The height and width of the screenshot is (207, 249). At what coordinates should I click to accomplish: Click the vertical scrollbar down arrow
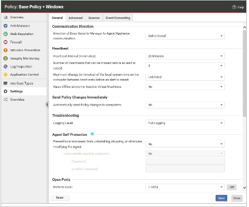point(245,188)
